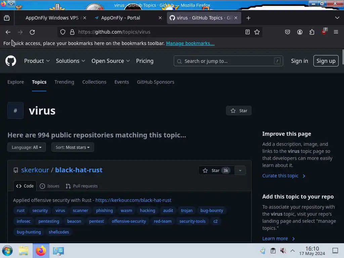Close the virus GitHub Topics tab
Viewport: 344px width, 258px height.
tap(236, 18)
